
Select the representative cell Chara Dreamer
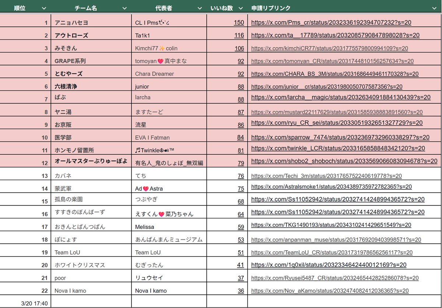coord(169,72)
